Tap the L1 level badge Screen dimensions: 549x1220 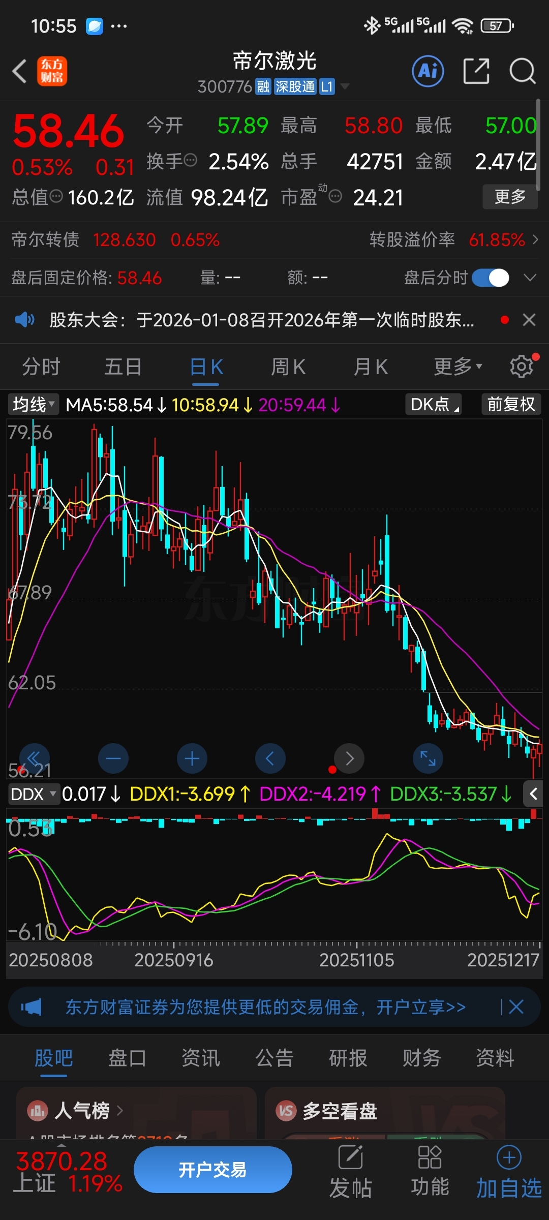click(327, 86)
